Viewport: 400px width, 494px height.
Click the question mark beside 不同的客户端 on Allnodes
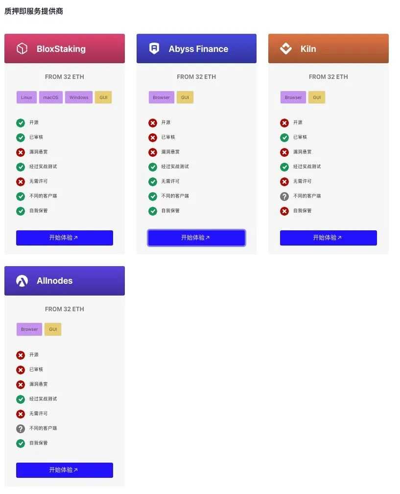[x=20, y=428]
